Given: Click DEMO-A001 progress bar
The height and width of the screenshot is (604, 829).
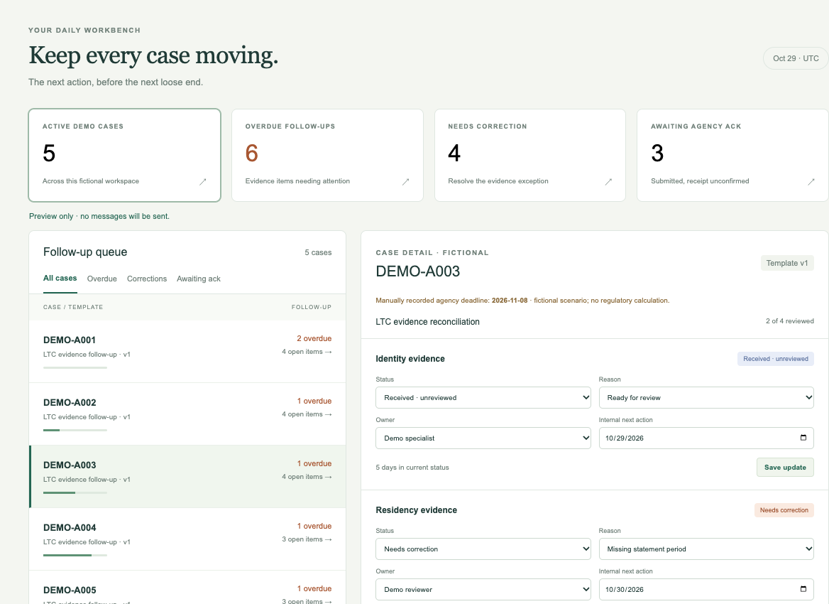Looking at the screenshot, I should [75, 367].
